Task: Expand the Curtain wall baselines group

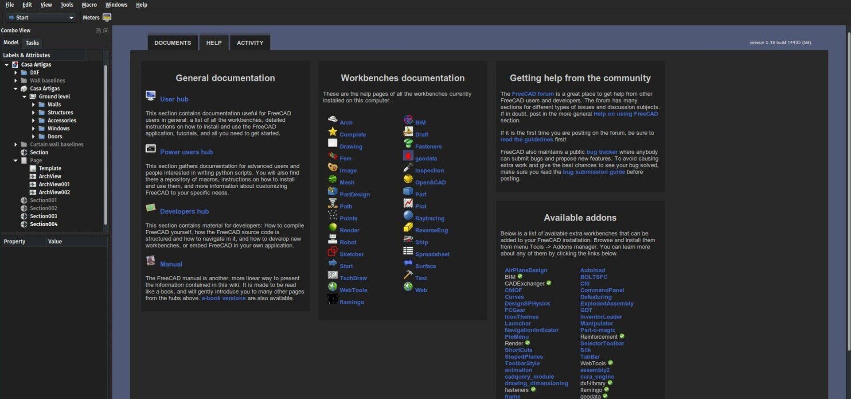Action: pyautogui.click(x=16, y=144)
